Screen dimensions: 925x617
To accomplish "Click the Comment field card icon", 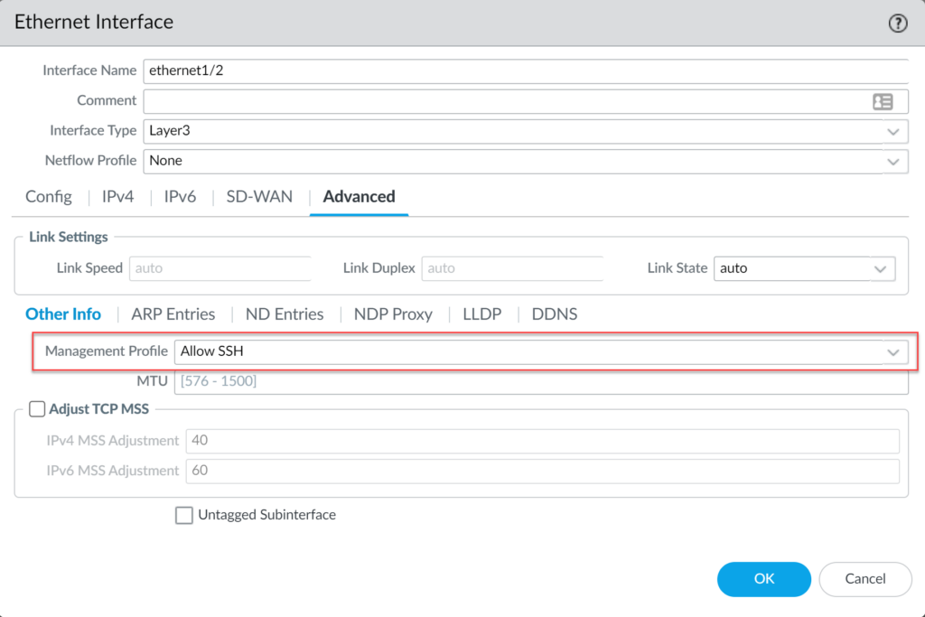I will click(x=883, y=101).
